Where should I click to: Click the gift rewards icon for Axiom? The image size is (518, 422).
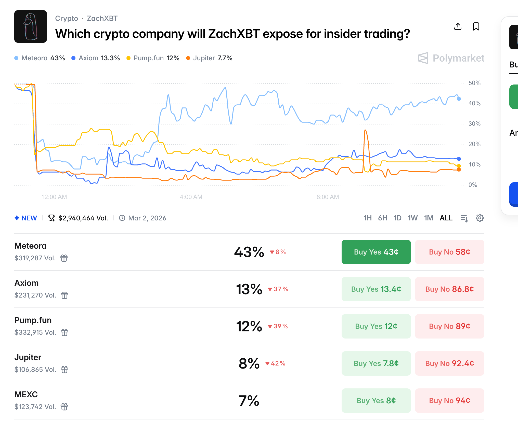(x=64, y=295)
